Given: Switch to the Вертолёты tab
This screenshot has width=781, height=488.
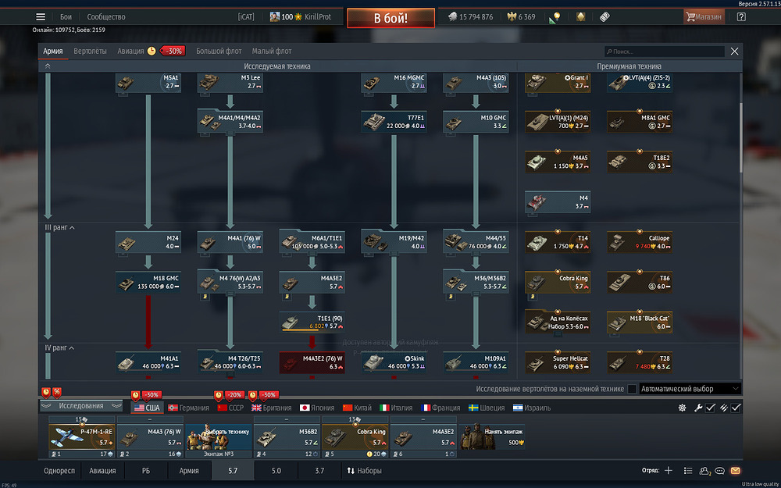Looking at the screenshot, I should coord(90,52).
